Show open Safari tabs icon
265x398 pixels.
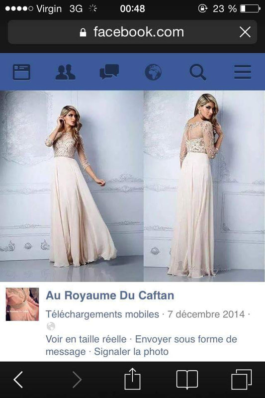(x=242, y=380)
